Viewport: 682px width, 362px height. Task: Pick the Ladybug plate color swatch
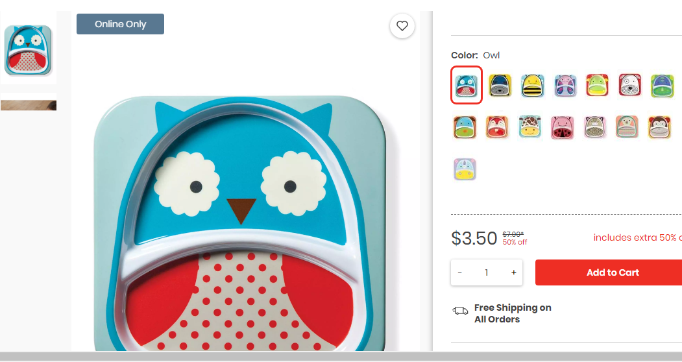[562, 127]
